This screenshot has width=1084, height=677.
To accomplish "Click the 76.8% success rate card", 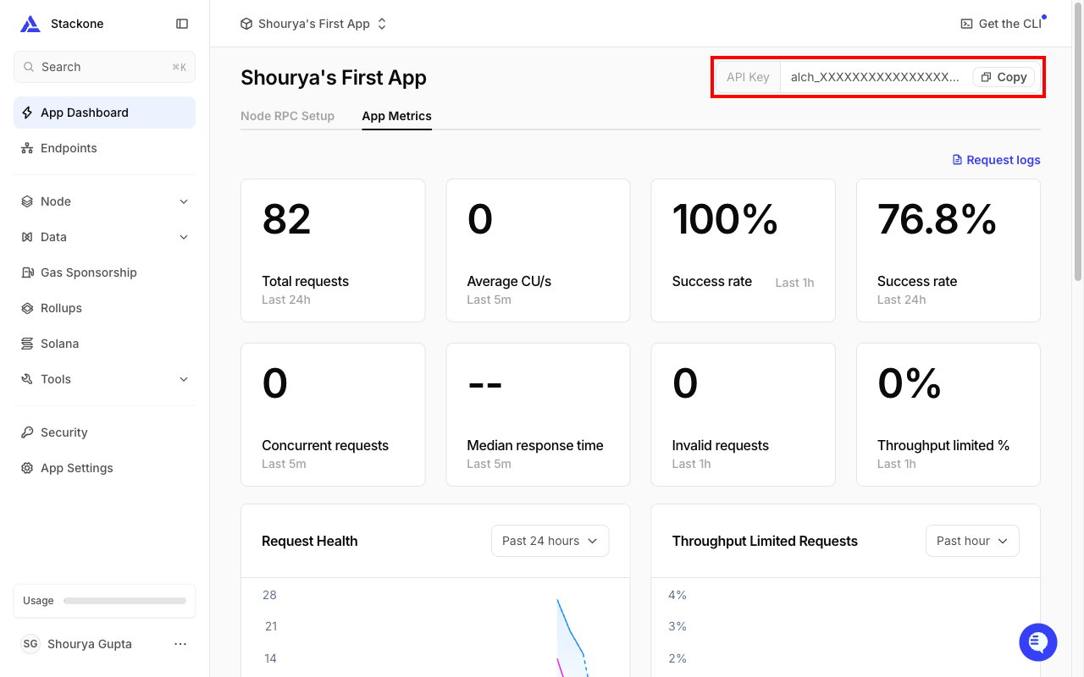I will [948, 250].
